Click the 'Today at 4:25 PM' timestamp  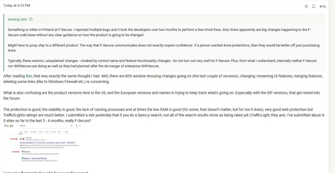17,5
